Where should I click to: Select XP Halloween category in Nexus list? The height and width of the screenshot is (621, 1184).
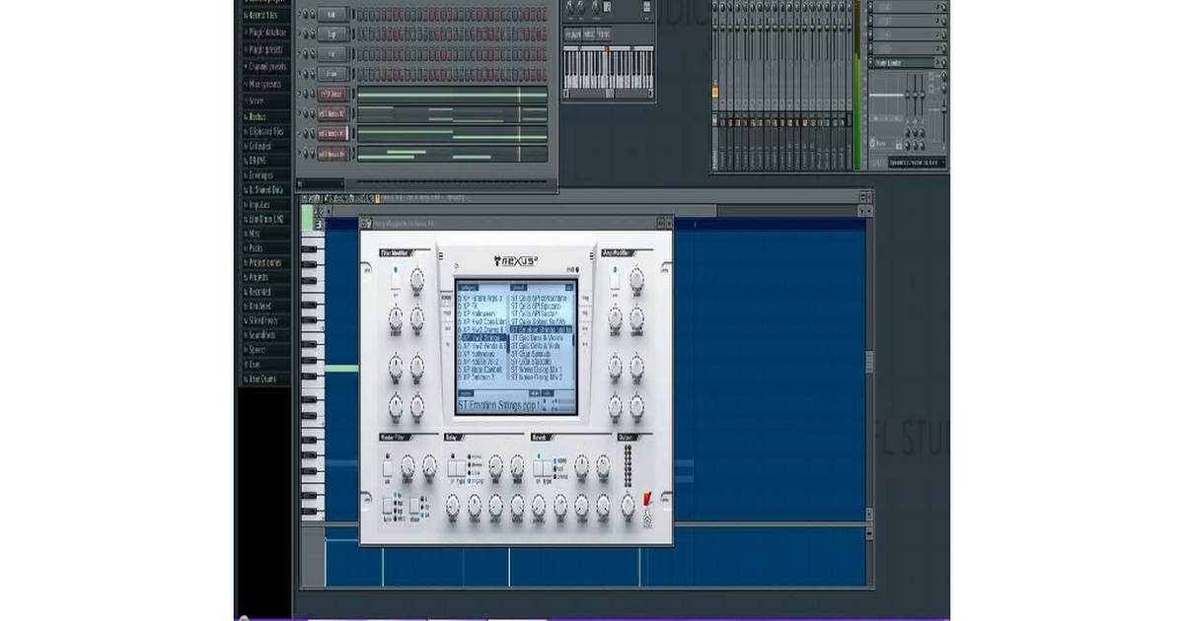[477, 314]
